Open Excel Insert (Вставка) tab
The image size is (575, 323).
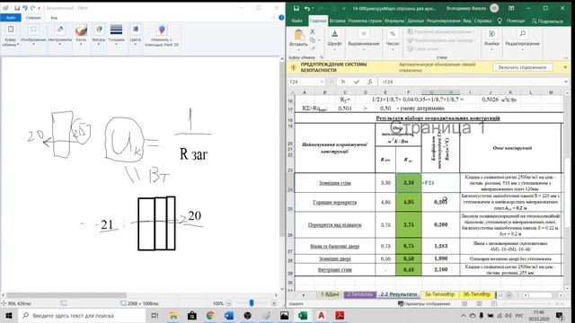337,21
